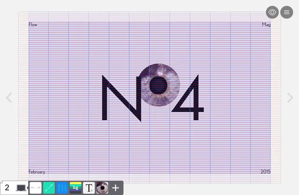
Task: Add a new element with plus button
Action: pyautogui.click(x=115, y=188)
